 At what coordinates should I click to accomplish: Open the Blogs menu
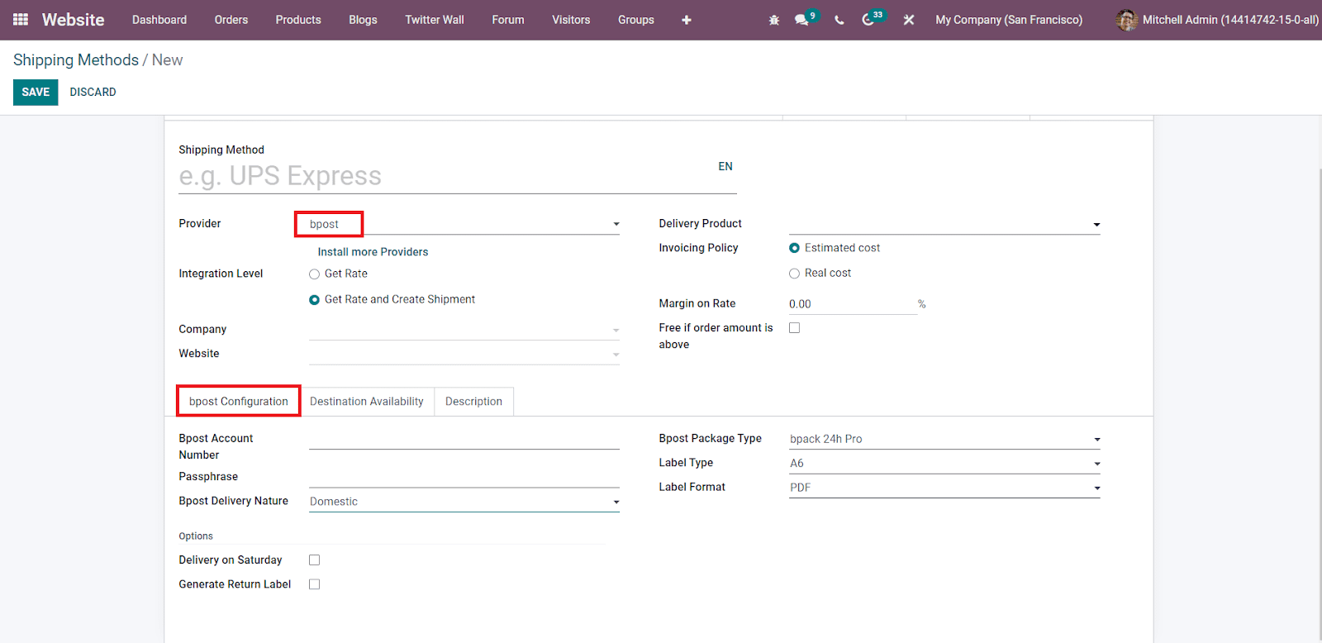(x=363, y=20)
